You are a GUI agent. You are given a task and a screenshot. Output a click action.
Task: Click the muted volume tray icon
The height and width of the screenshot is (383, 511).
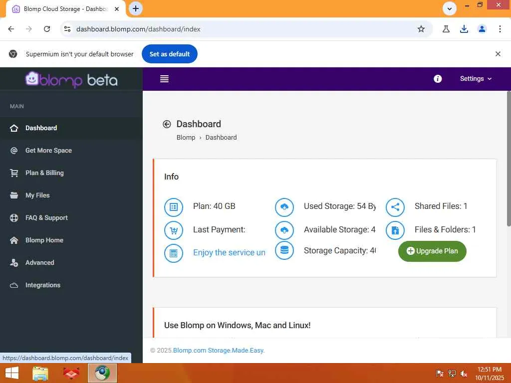click(x=464, y=374)
